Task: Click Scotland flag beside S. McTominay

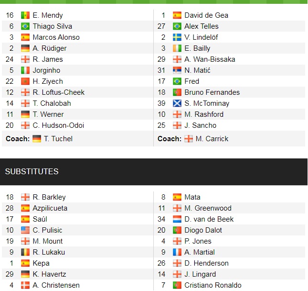Action: coord(177,103)
